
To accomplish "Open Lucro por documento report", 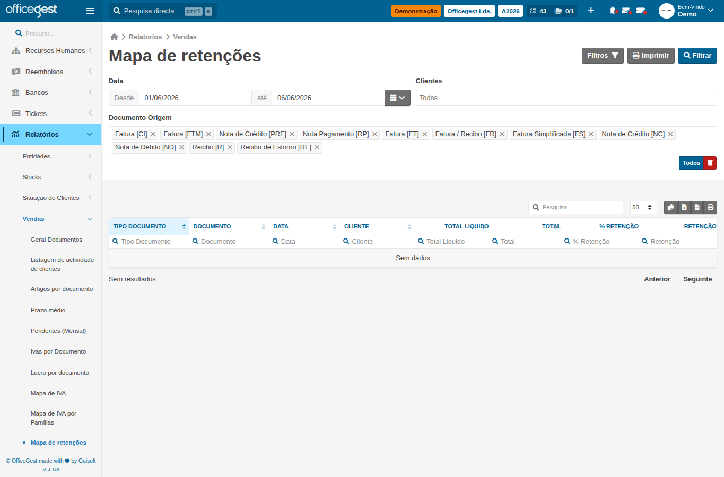I will pos(59,373).
